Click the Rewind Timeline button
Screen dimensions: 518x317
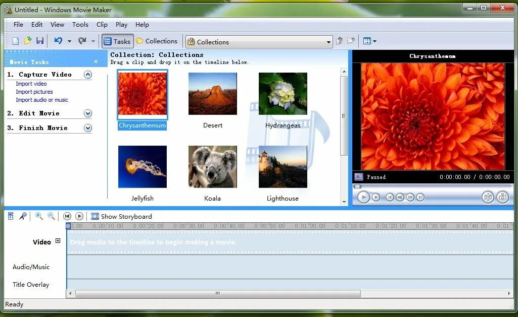[67, 216]
